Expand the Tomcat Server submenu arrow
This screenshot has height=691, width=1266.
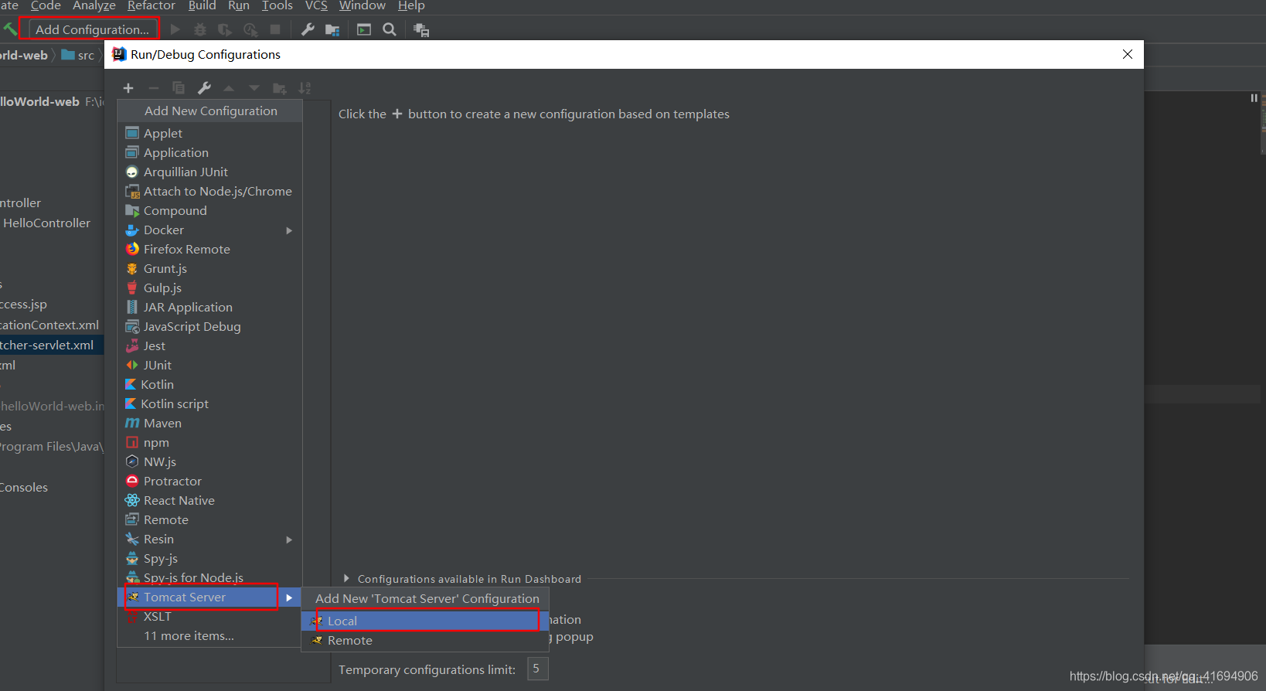[289, 597]
